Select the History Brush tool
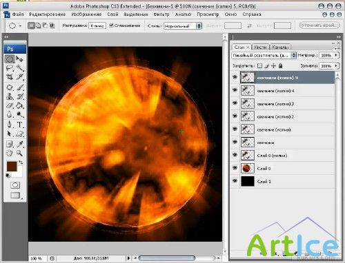 tap(20, 96)
